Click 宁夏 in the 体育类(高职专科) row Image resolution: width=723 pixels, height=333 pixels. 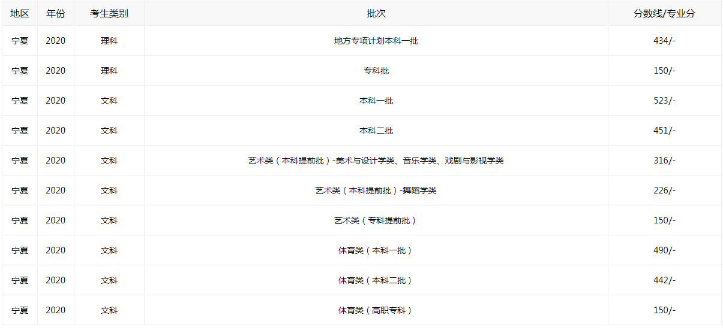click(x=20, y=310)
